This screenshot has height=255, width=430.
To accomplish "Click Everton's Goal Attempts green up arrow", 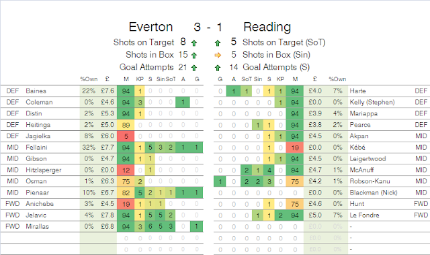I will point(194,68).
